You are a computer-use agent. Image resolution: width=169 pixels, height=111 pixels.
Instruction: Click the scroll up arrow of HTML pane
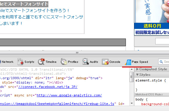132,69
